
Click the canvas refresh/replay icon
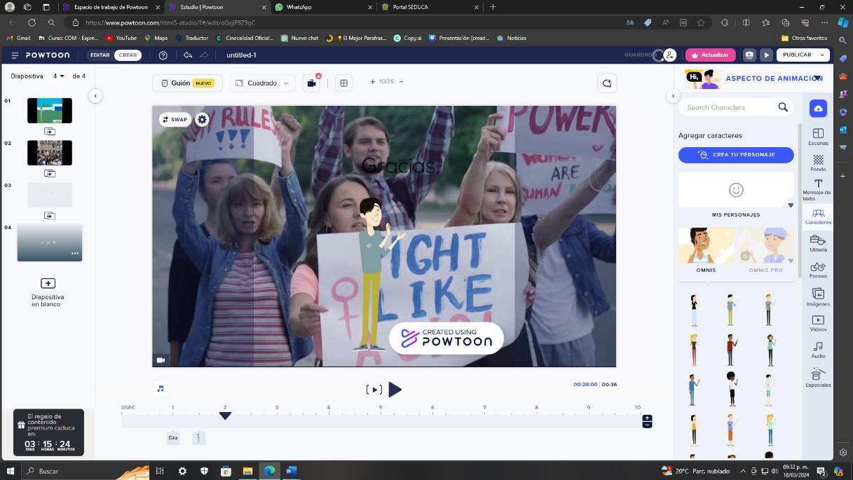pos(607,83)
